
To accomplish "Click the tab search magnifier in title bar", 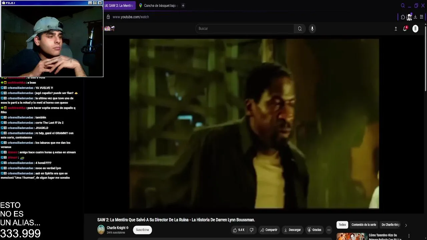I will [x=403, y=6].
